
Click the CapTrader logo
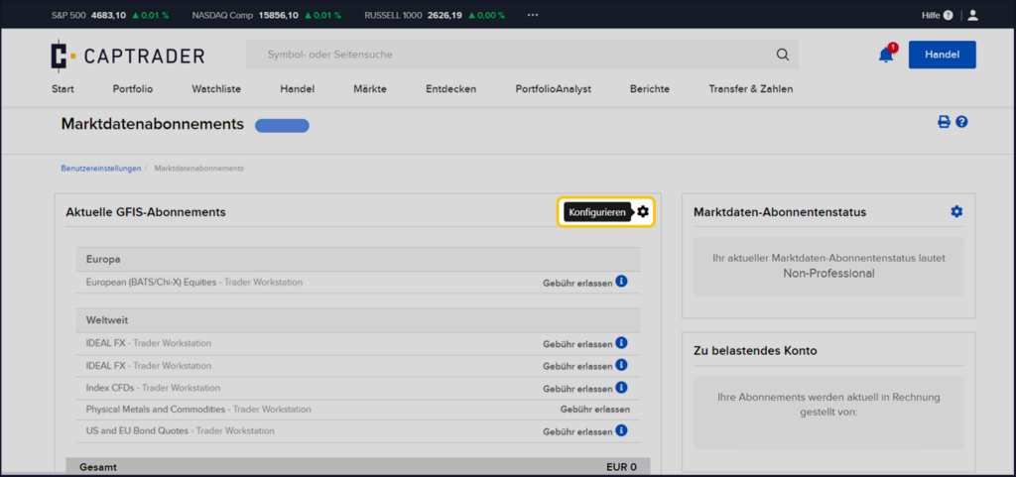click(128, 56)
